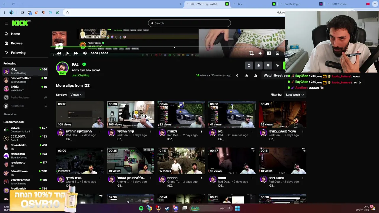379x213 pixels.
Task: Open reydempto recommended channel
Action: coord(25,164)
